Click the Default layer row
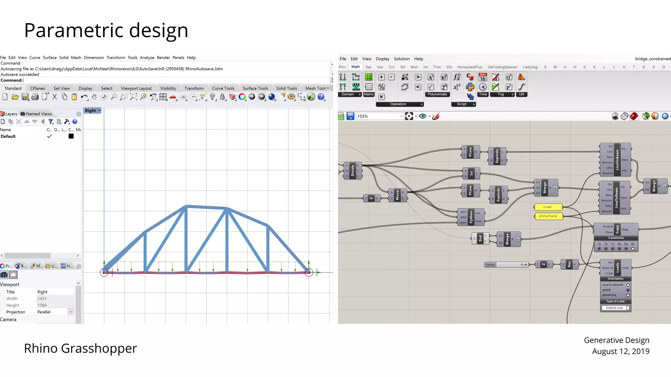Image resolution: width=671 pixels, height=377 pixels. 40,136
